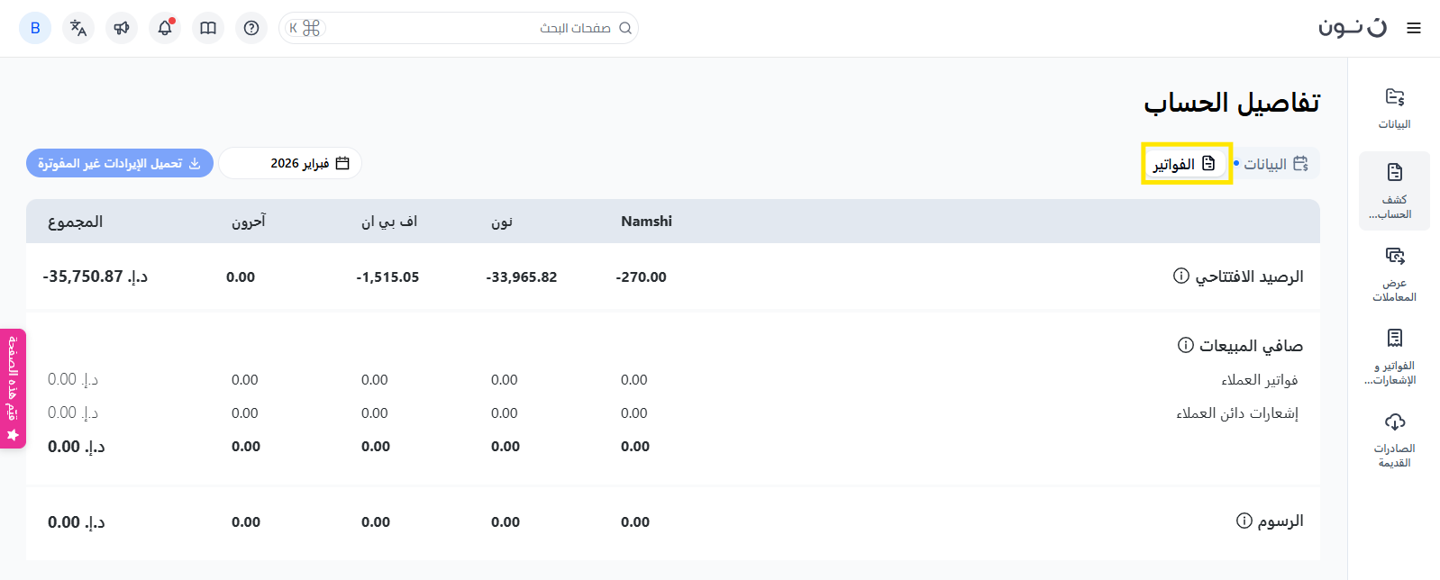Click تحميل الإيرادات غير المفوترة button

(120, 163)
